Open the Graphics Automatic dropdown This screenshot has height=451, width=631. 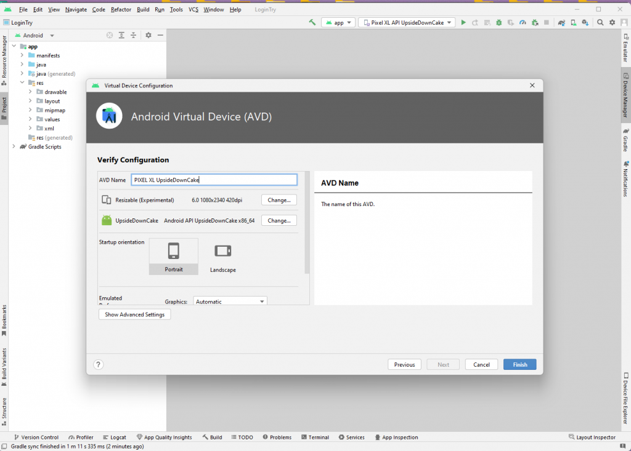click(x=230, y=301)
